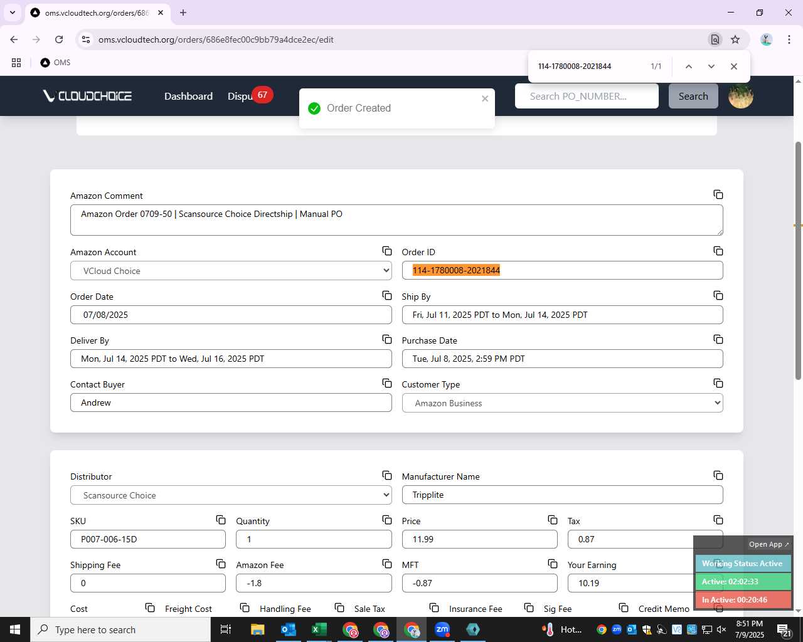Click the CloudChoice logo
Image resolution: width=803 pixels, height=642 pixels.
87,96
